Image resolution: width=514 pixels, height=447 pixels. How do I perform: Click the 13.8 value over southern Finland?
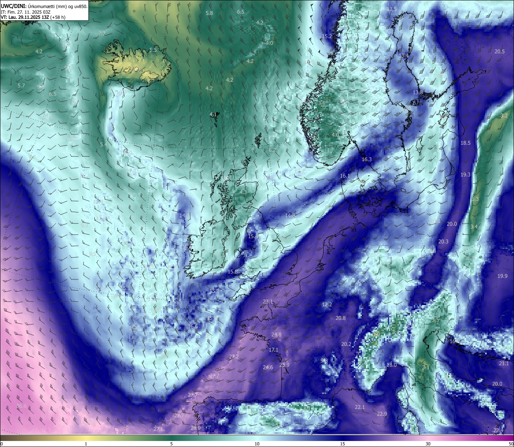point(418,92)
